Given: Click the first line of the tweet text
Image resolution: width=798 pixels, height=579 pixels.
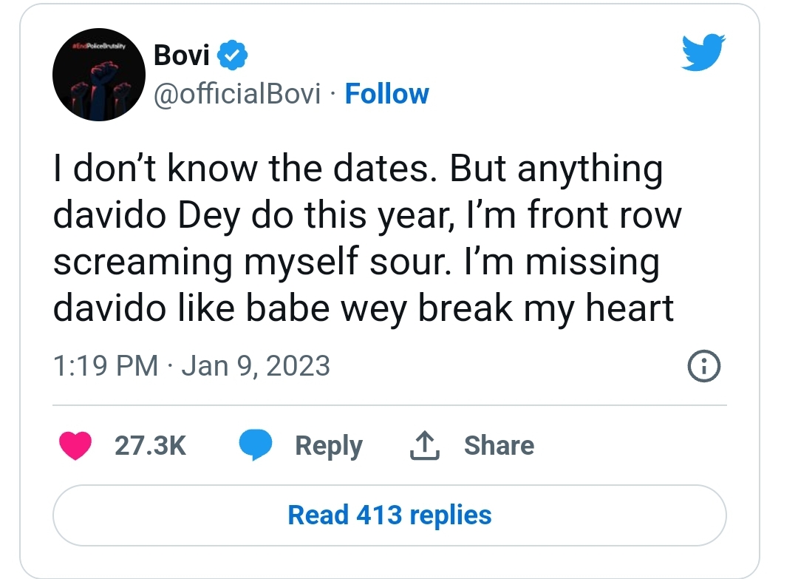Looking at the screenshot, I should 358,169.
